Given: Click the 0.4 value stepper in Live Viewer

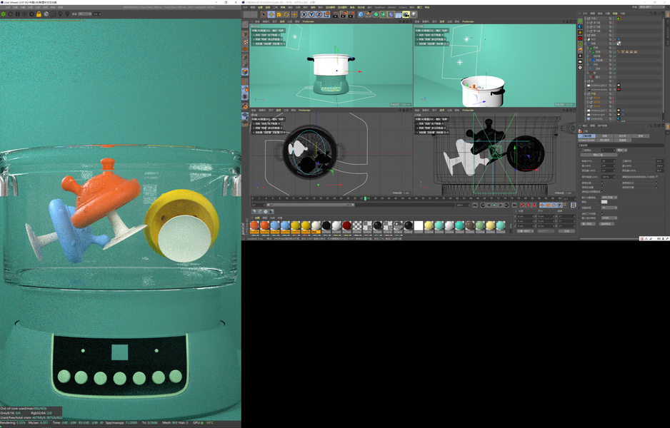Looking at the screenshot, I should (97, 14).
